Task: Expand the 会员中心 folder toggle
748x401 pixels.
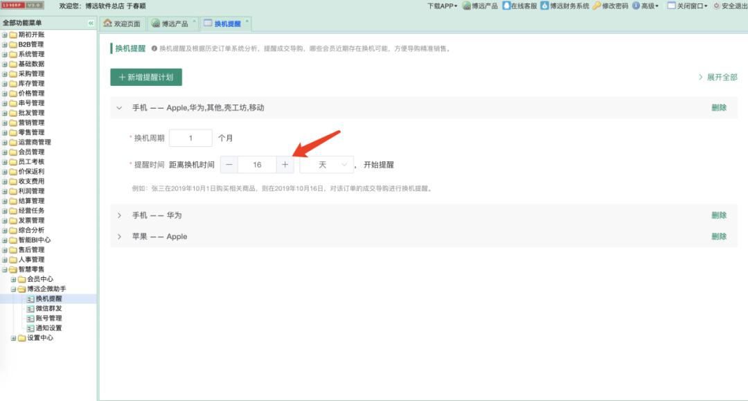Action: click(12, 278)
